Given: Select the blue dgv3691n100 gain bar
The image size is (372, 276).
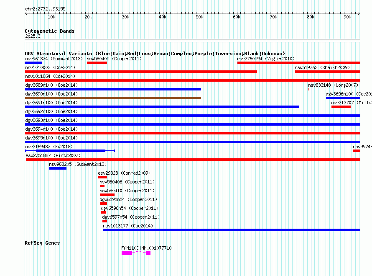Looking at the screenshot, I should pos(162,107).
